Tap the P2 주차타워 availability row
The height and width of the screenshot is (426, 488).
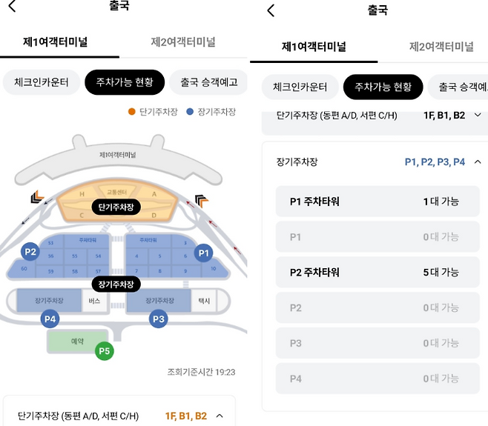(378, 272)
